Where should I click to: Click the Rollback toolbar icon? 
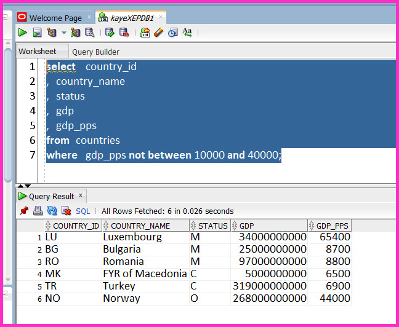[x=124, y=33]
